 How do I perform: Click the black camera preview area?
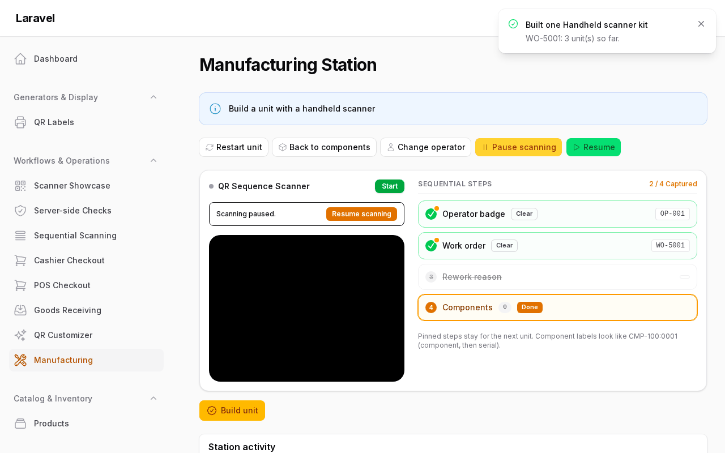pyautogui.click(x=306, y=308)
